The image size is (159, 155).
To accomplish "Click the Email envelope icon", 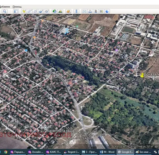I will tap(84, 11).
